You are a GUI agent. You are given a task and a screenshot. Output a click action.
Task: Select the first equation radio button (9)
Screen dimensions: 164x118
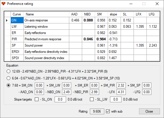(x=8, y=71)
